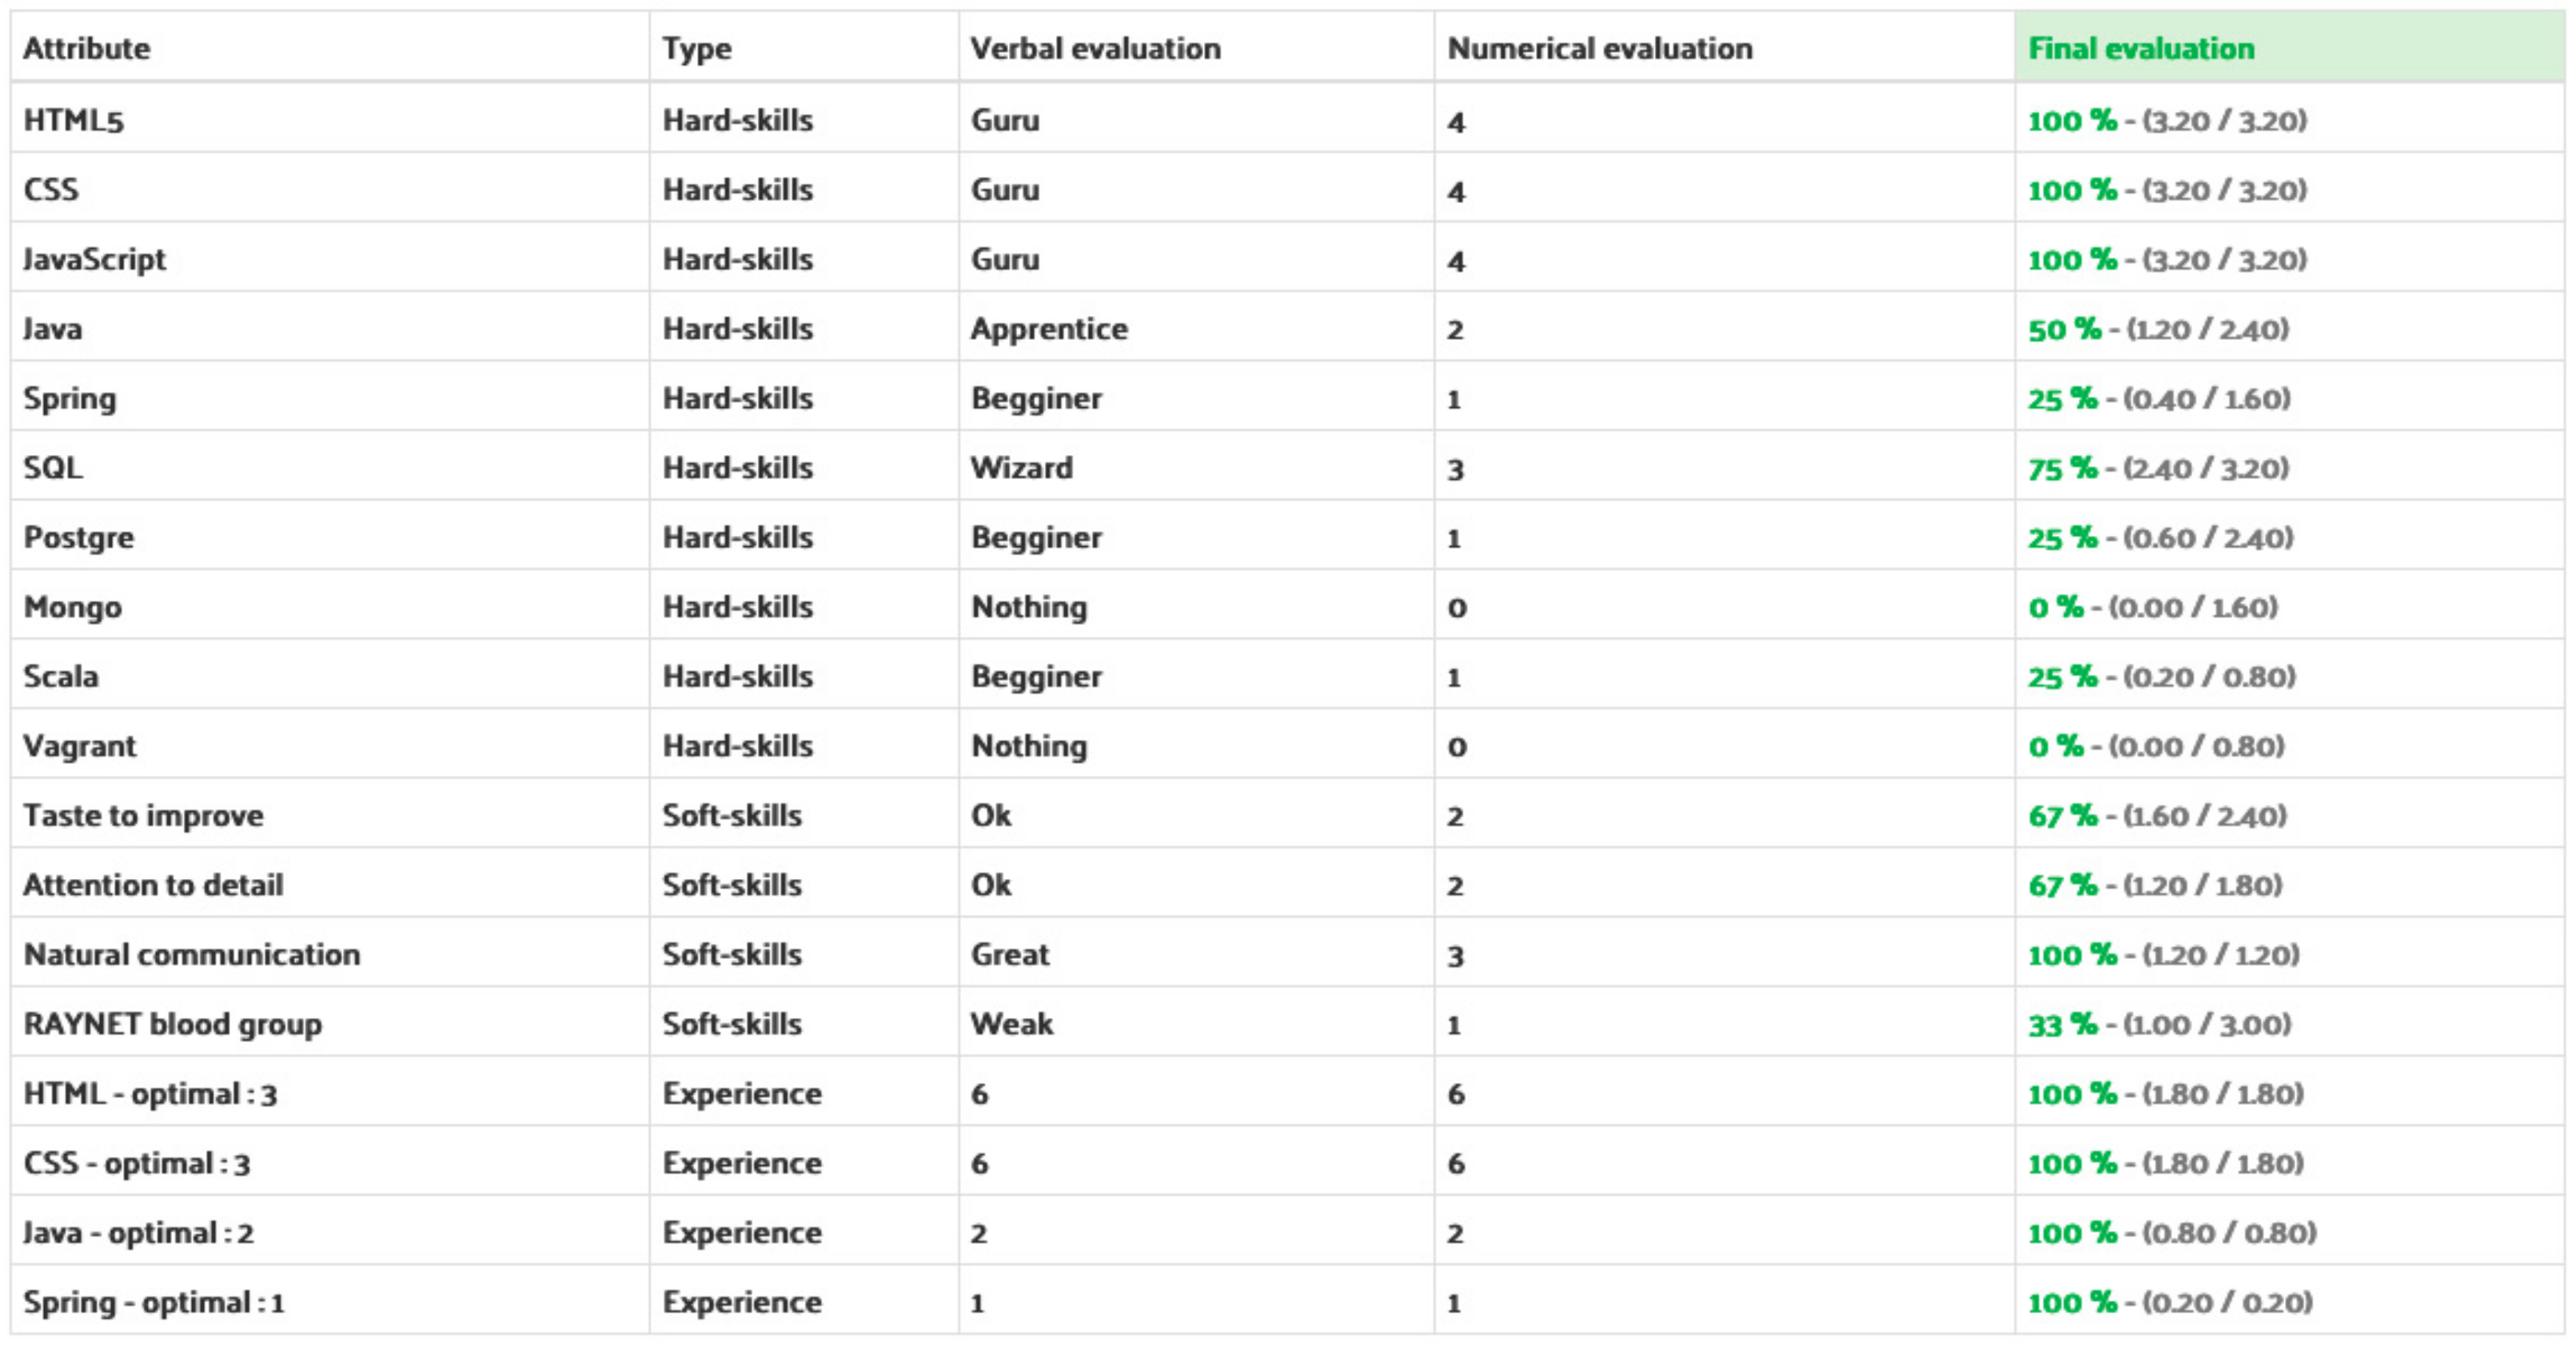This screenshot has width=2576, height=1346.
Task: Click the Wizard evaluation in SQL row
Action: pos(1021,468)
